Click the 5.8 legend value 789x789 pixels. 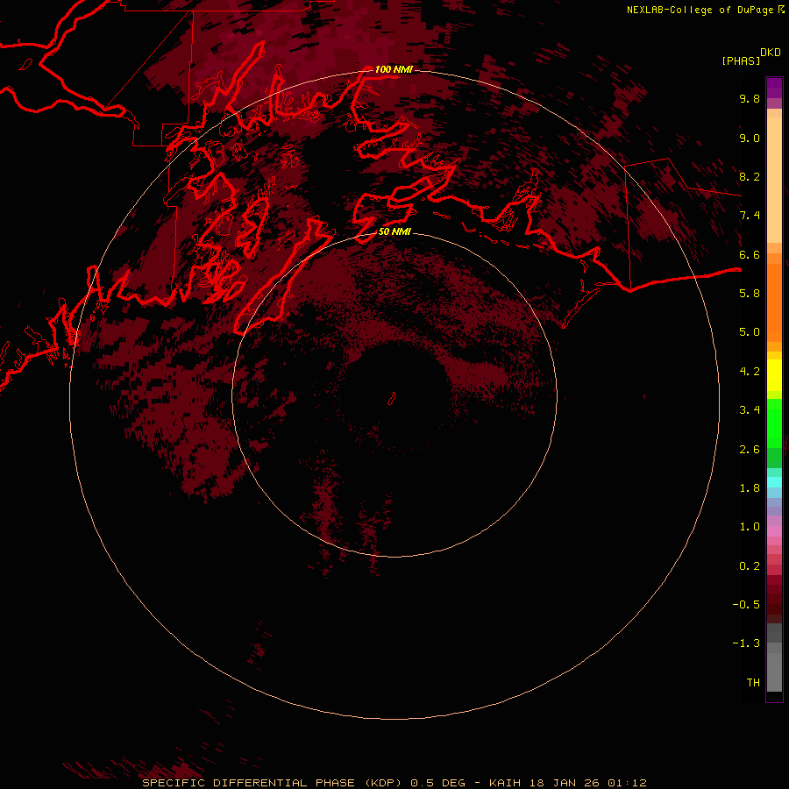(x=750, y=294)
